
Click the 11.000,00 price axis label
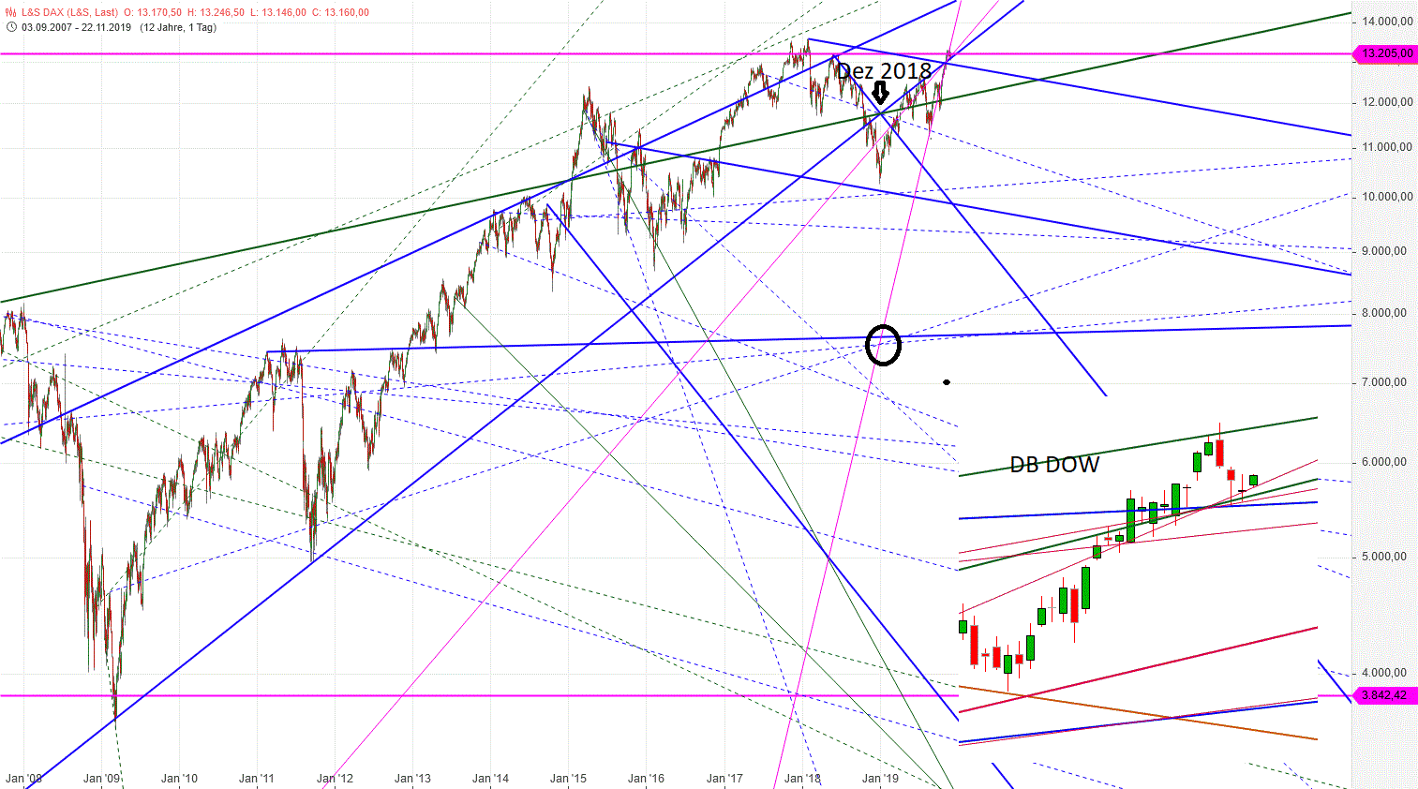(1387, 147)
